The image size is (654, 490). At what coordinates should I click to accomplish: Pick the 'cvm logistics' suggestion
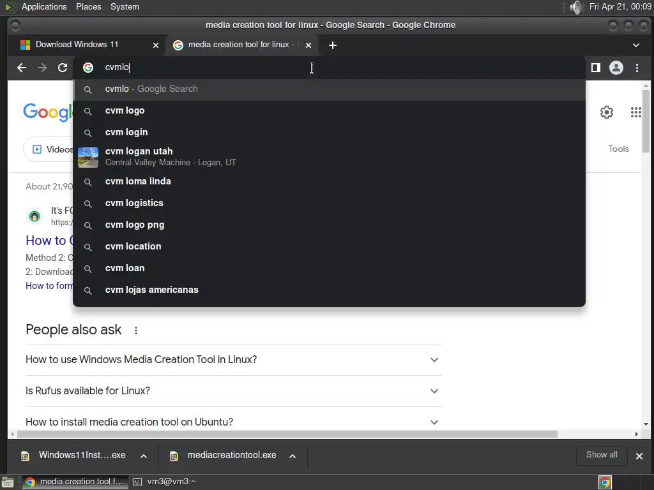pyautogui.click(x=329, y=204)
